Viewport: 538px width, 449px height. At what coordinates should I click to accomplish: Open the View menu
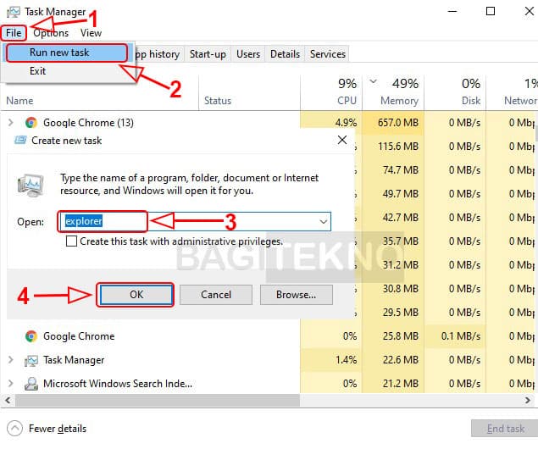coord(91,33)
